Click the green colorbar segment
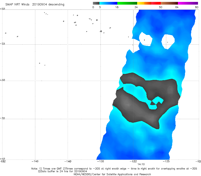 click(x=127, y=3)
